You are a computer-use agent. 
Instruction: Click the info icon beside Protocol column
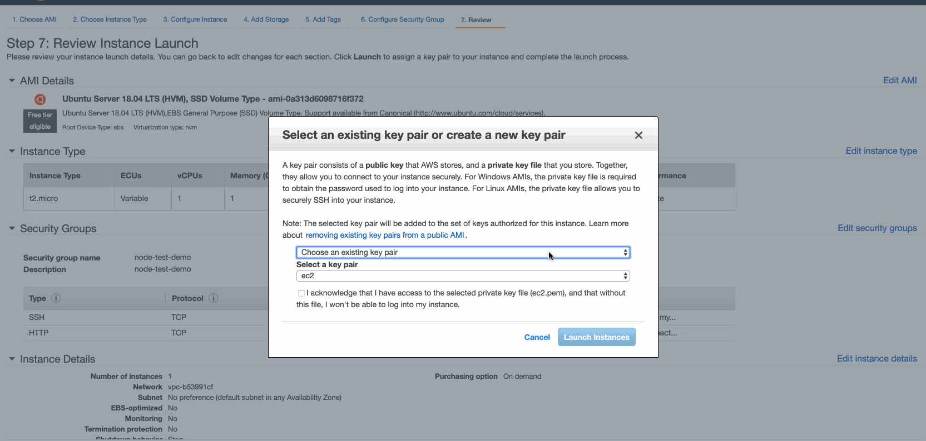214,298
